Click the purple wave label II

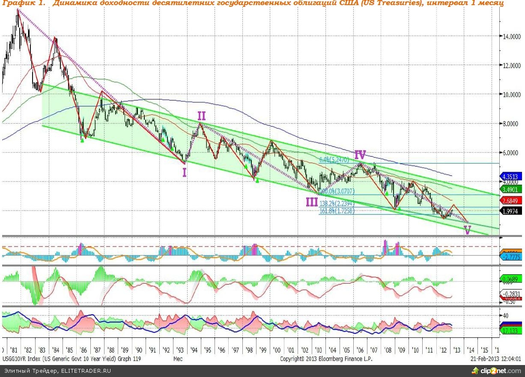[202, 115]
